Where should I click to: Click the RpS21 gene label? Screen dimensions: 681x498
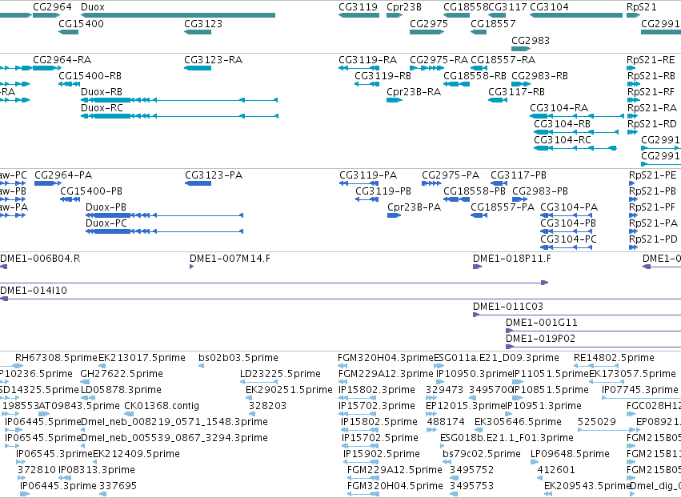coord(642,7)
